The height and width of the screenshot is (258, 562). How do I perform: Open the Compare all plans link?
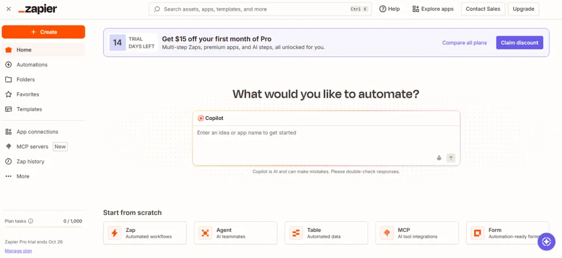(x=464, y=43)
